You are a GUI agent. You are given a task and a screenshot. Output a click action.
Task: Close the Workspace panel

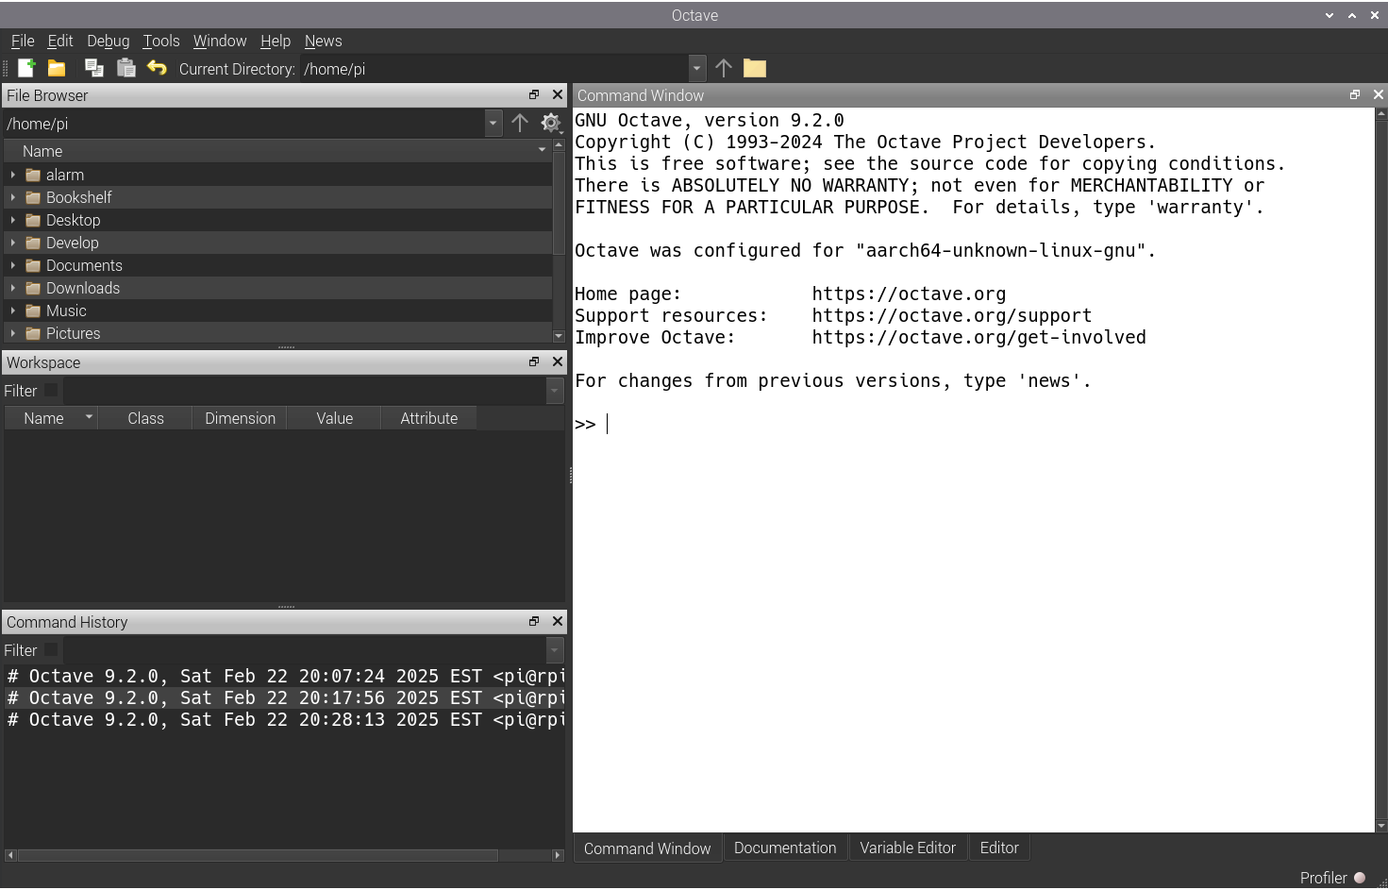point(558,361)
